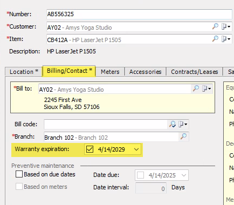
Task: Open the Bill code flag dropdown icon
Action: (183, 124)
